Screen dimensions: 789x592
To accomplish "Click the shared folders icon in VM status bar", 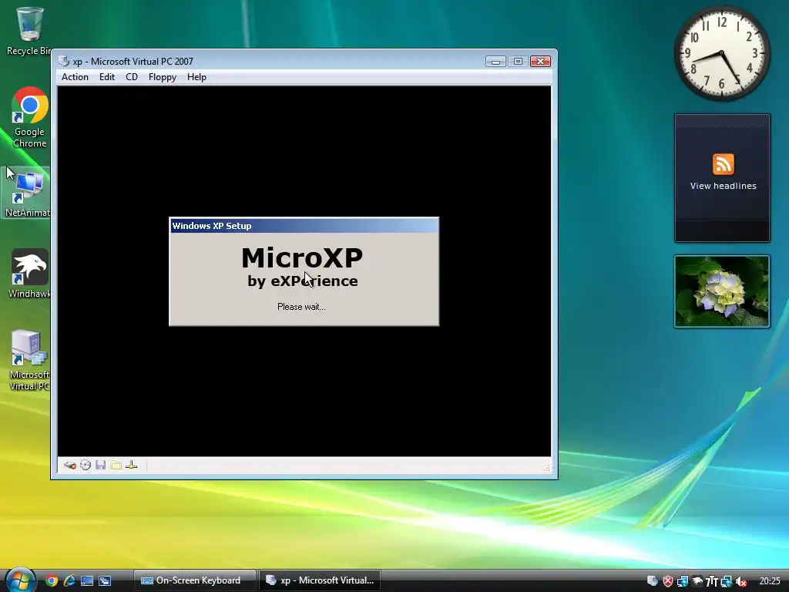I will 116,465.
